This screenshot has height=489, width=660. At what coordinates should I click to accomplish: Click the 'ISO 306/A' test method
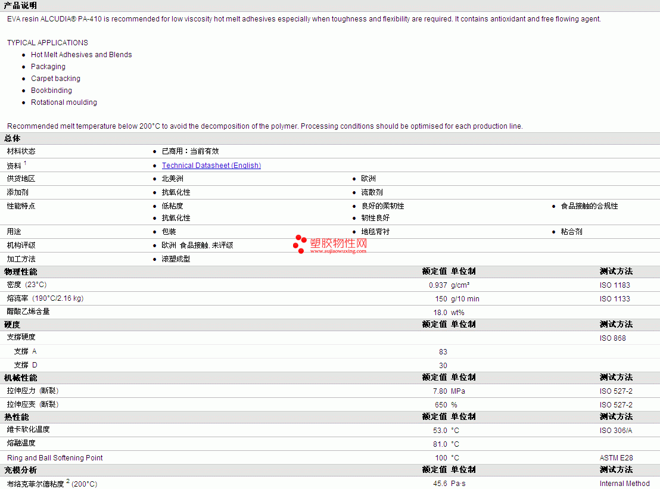coord(616,431)
